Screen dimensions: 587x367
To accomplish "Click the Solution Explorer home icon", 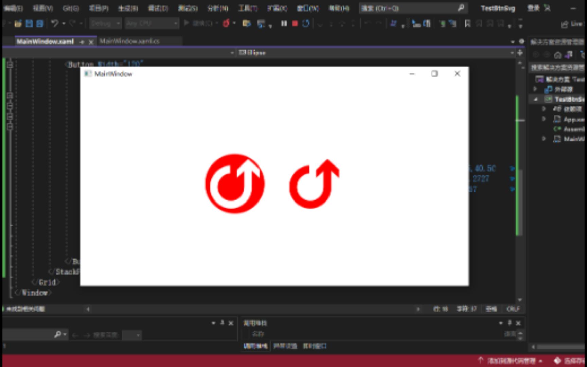I will tap(557, 55).
